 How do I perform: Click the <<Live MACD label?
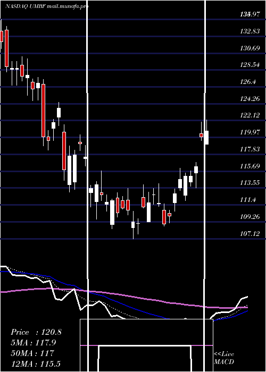point(224,358)
